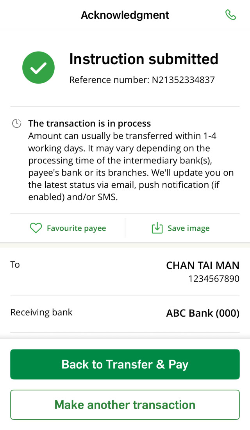This screenshot has width=250, height=430.
Task: Select payee name CHAN TAI MAN
Action: pyautogui.click(x=203, y=265)
